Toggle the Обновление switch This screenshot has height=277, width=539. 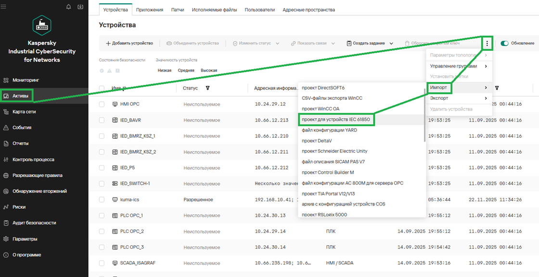click(505, 44)
